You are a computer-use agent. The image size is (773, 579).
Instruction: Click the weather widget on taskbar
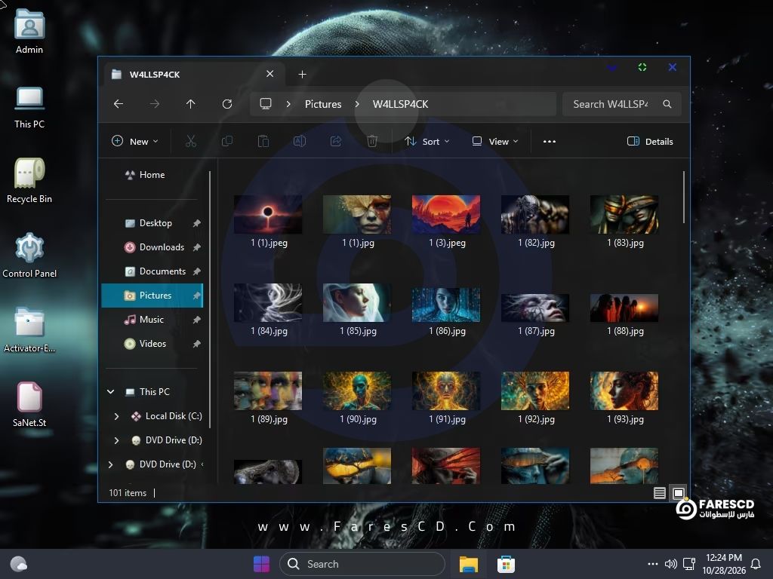pyautogui.click(x=19, y=564)
